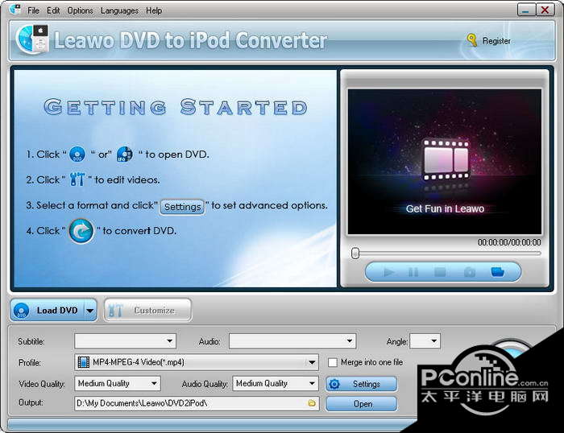Close the converter window

coord(545,10)
